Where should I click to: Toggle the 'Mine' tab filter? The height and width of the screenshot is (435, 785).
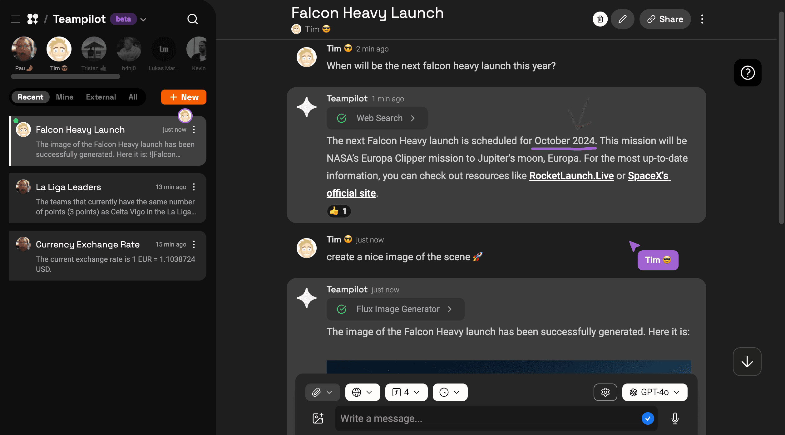pos(64,97)
